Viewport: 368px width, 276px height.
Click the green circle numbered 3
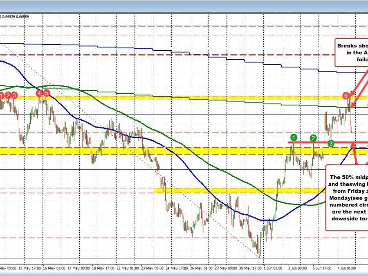(x=331, y=143)
